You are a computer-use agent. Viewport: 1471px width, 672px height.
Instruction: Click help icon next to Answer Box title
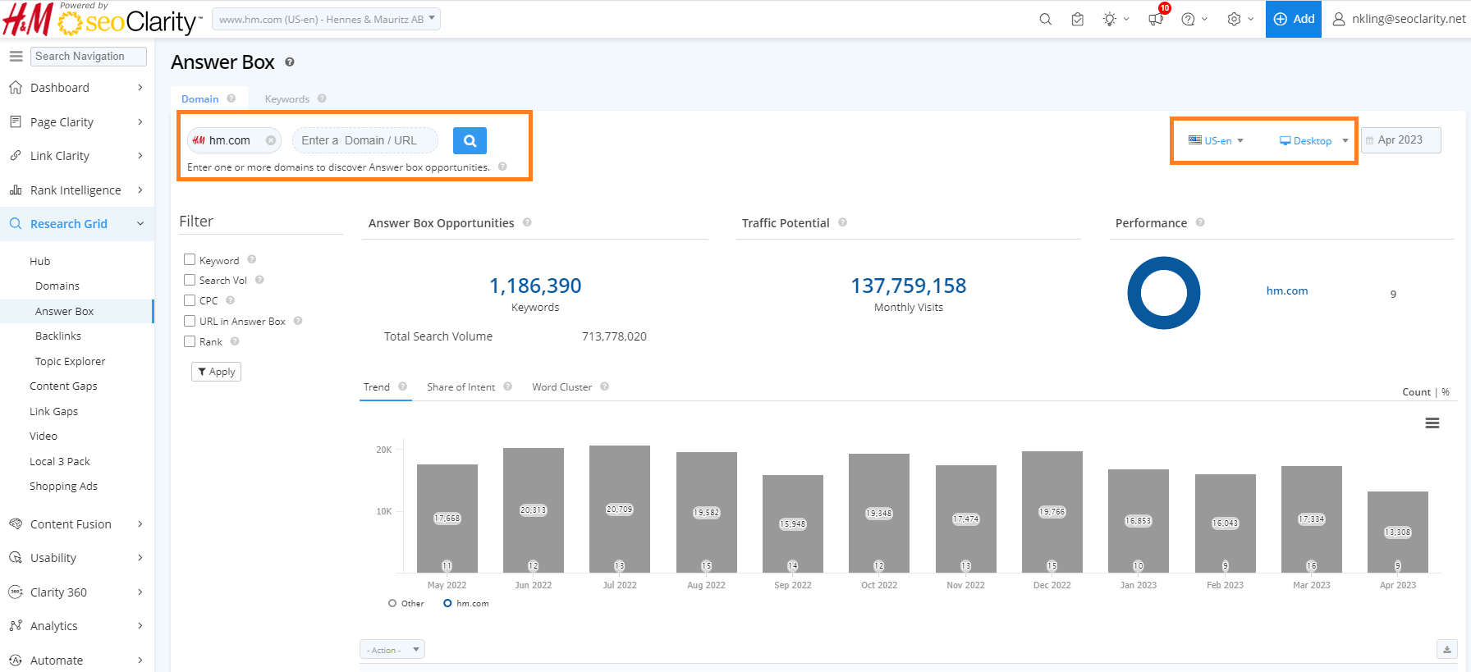click(x=290, y=62)
